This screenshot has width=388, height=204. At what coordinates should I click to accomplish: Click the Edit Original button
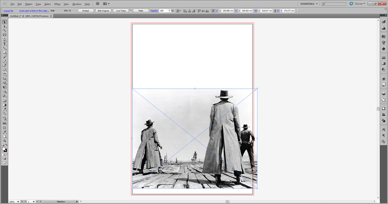coord(103,10)
